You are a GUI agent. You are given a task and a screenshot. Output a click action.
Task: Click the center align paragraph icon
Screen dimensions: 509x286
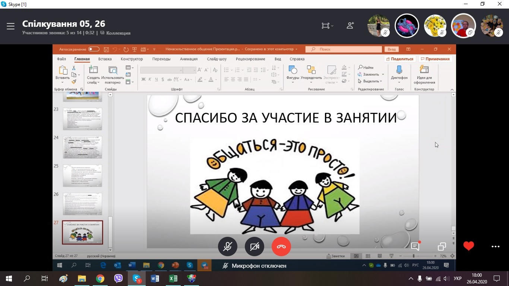click(233, 79)
